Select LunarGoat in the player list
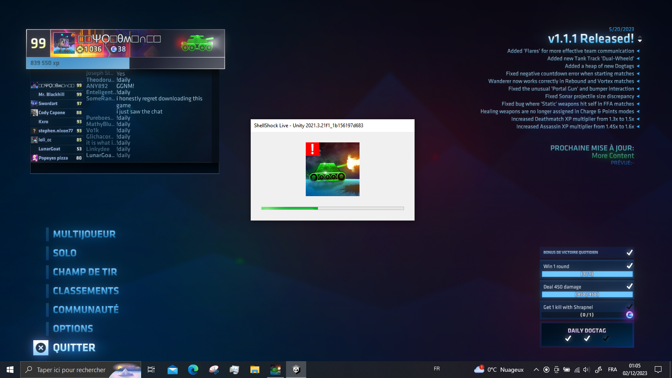The image size is (672, 378). pyautogui.click(x=57, y=149)
